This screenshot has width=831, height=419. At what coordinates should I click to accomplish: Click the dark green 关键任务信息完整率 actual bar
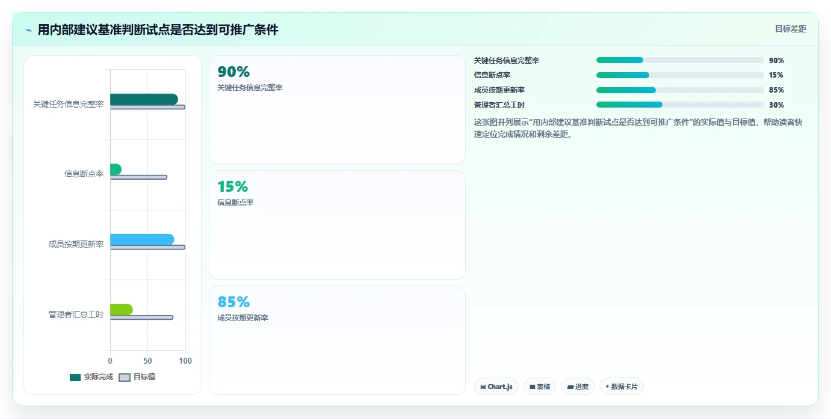click(144, 99)
